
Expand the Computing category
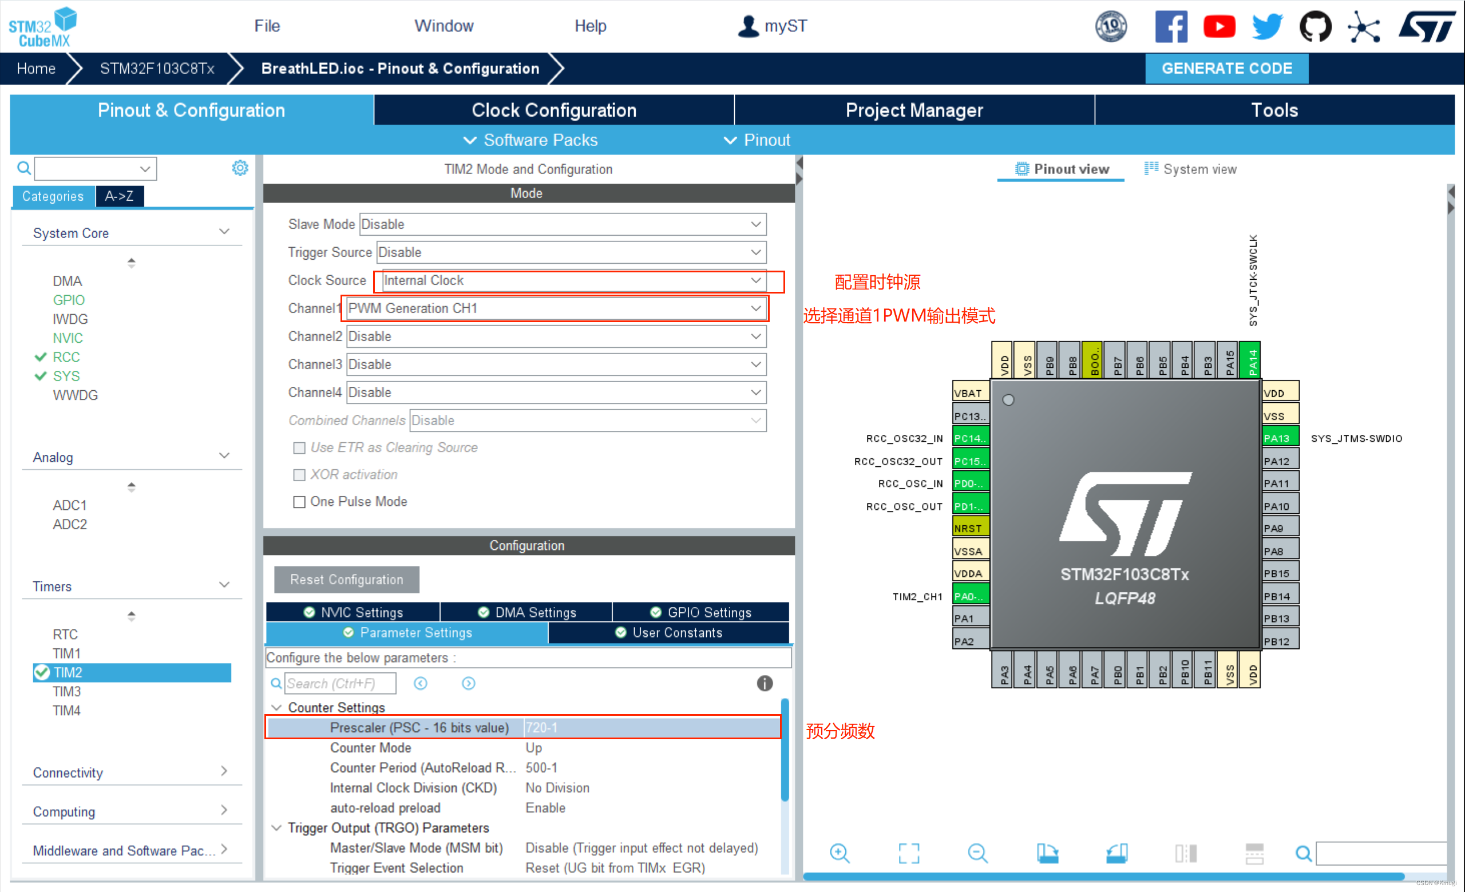[224, 811]
